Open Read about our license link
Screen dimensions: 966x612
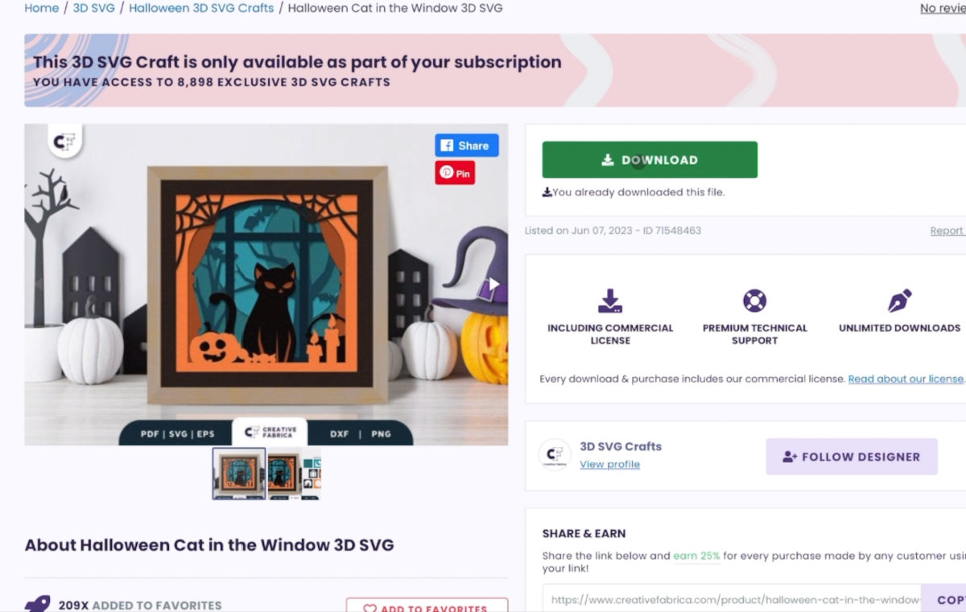pos(906,379)
